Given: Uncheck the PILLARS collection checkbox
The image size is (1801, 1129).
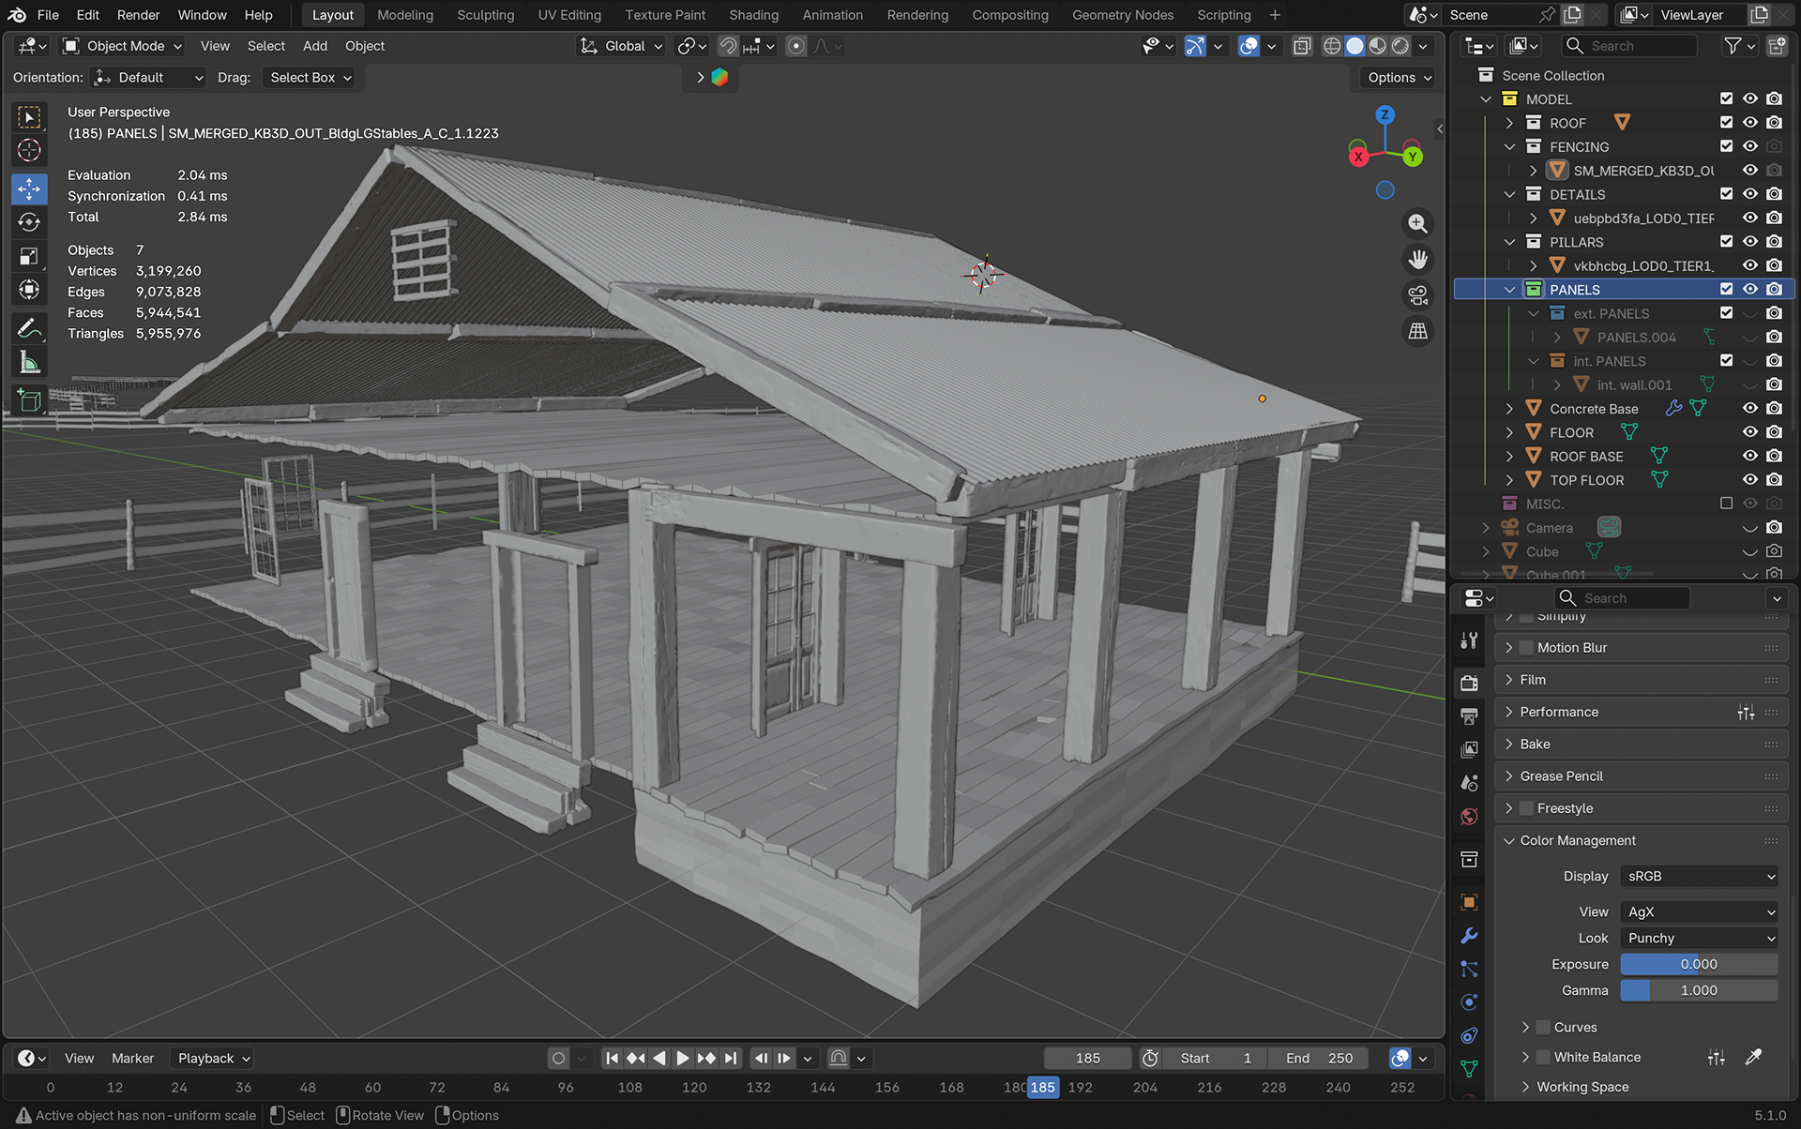Looking at the screenshot, I should [x=1726, y=242].
